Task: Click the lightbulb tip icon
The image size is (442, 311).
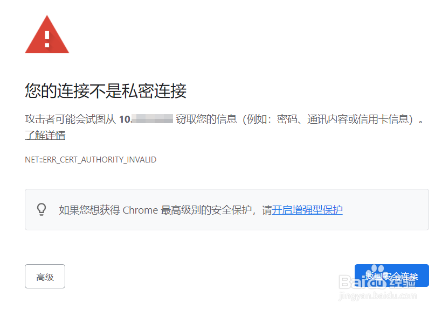Action: pyautogui.click(x=42, y=209)
